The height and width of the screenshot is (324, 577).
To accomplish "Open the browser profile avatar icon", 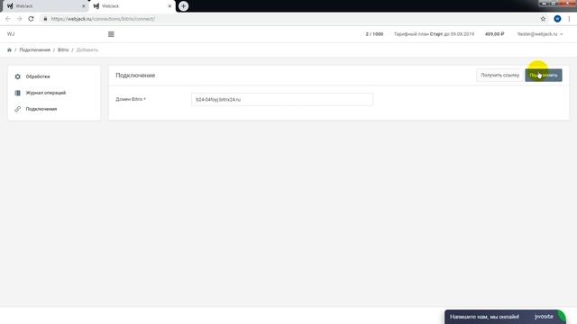I will 557,19.
